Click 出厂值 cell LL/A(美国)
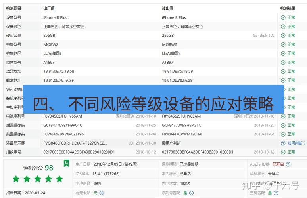This screenshot has height=198, width=307. (52, 53)
